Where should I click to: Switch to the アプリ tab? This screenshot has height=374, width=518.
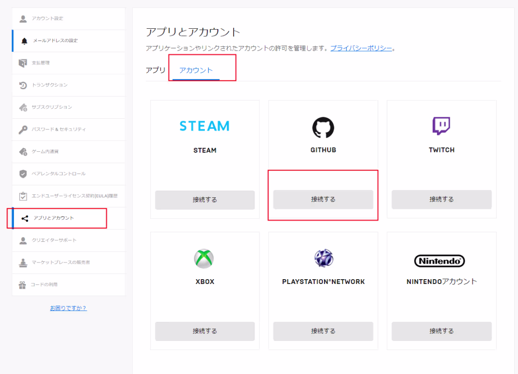click(x=155, y=70)
